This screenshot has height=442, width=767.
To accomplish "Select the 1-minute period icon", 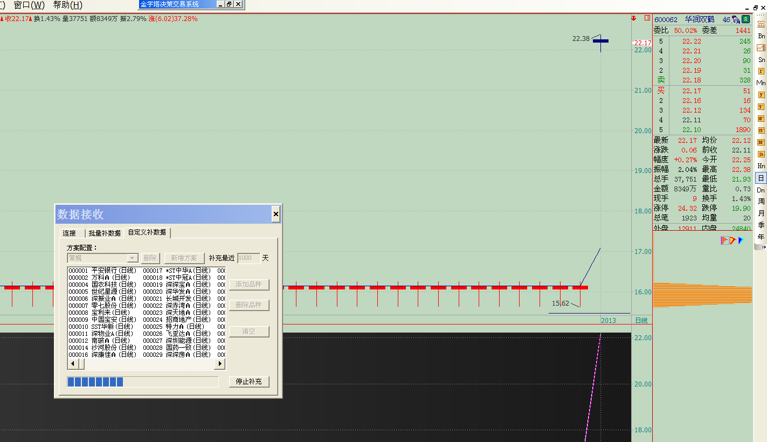I will 761,71.
